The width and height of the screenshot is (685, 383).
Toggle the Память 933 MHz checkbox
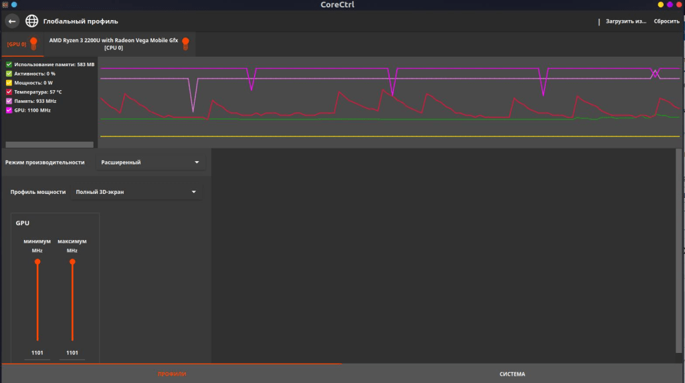[9, 101]
